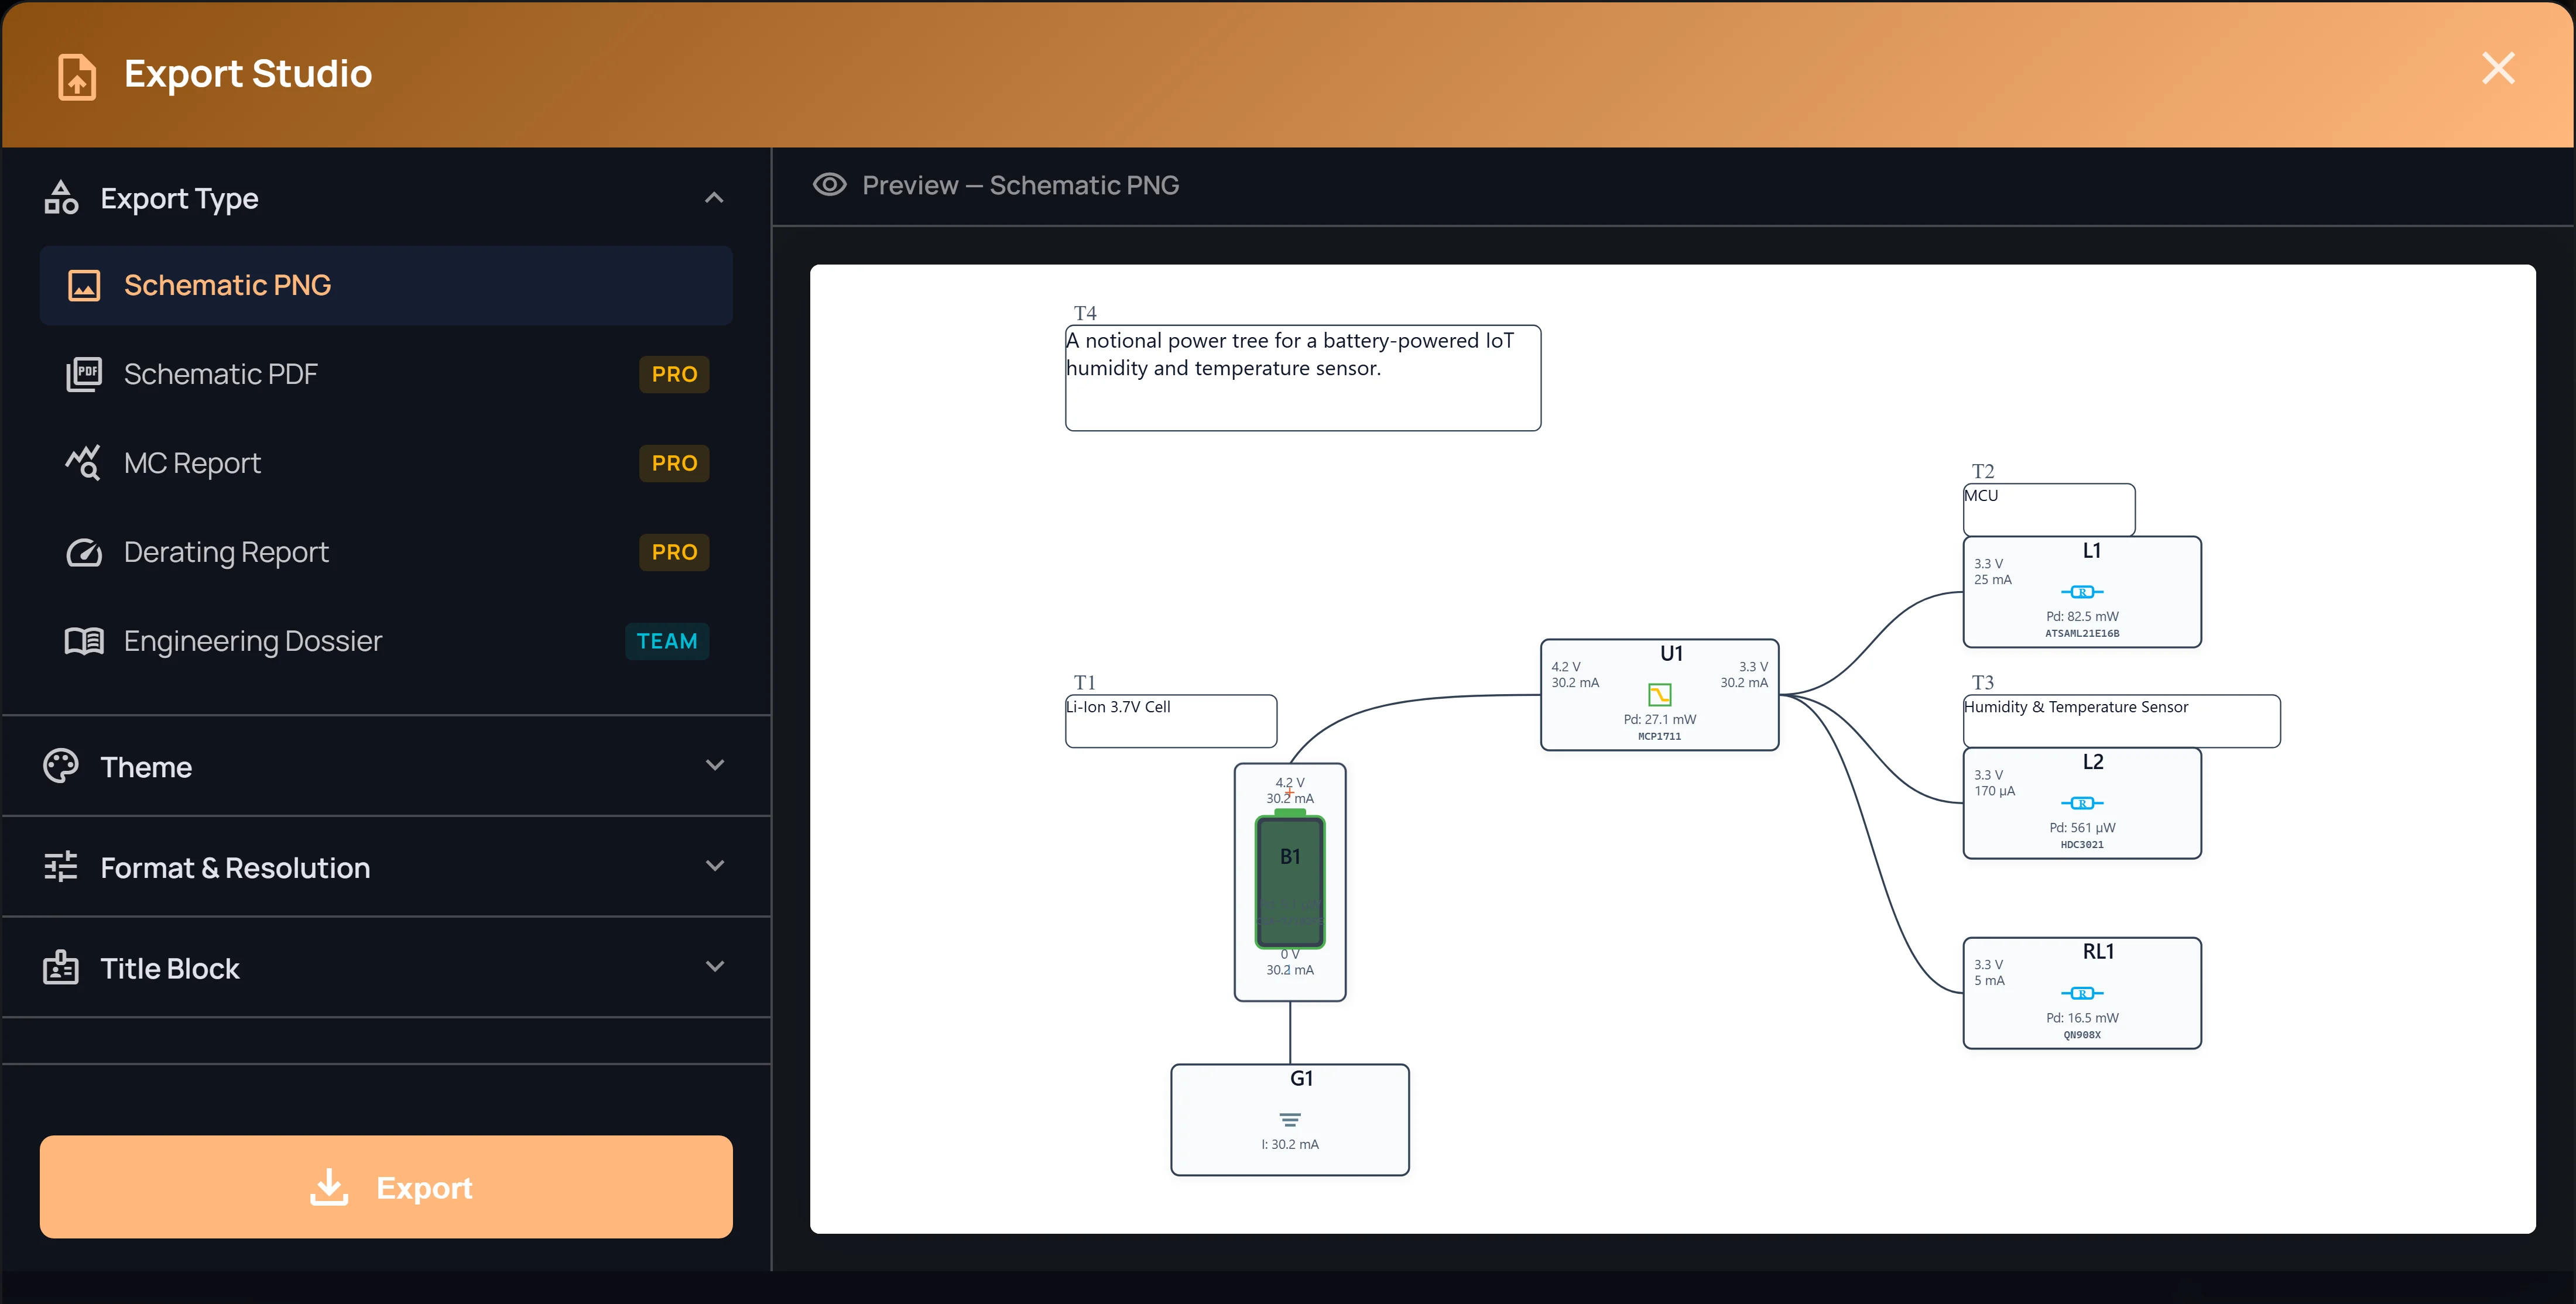Click the Pd: 27.1 mW value

[1659, 720]
